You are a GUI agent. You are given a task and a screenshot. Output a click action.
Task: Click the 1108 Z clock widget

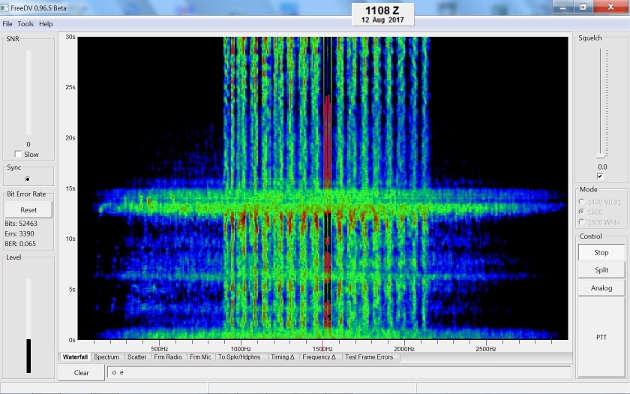pyautogui.click(x=382, y=14)
